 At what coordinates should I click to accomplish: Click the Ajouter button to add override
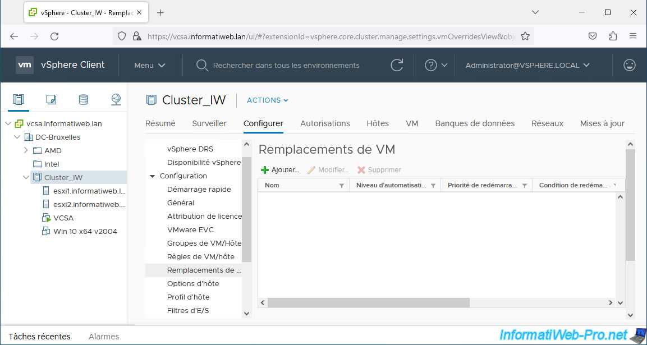[x=280, y=169]
